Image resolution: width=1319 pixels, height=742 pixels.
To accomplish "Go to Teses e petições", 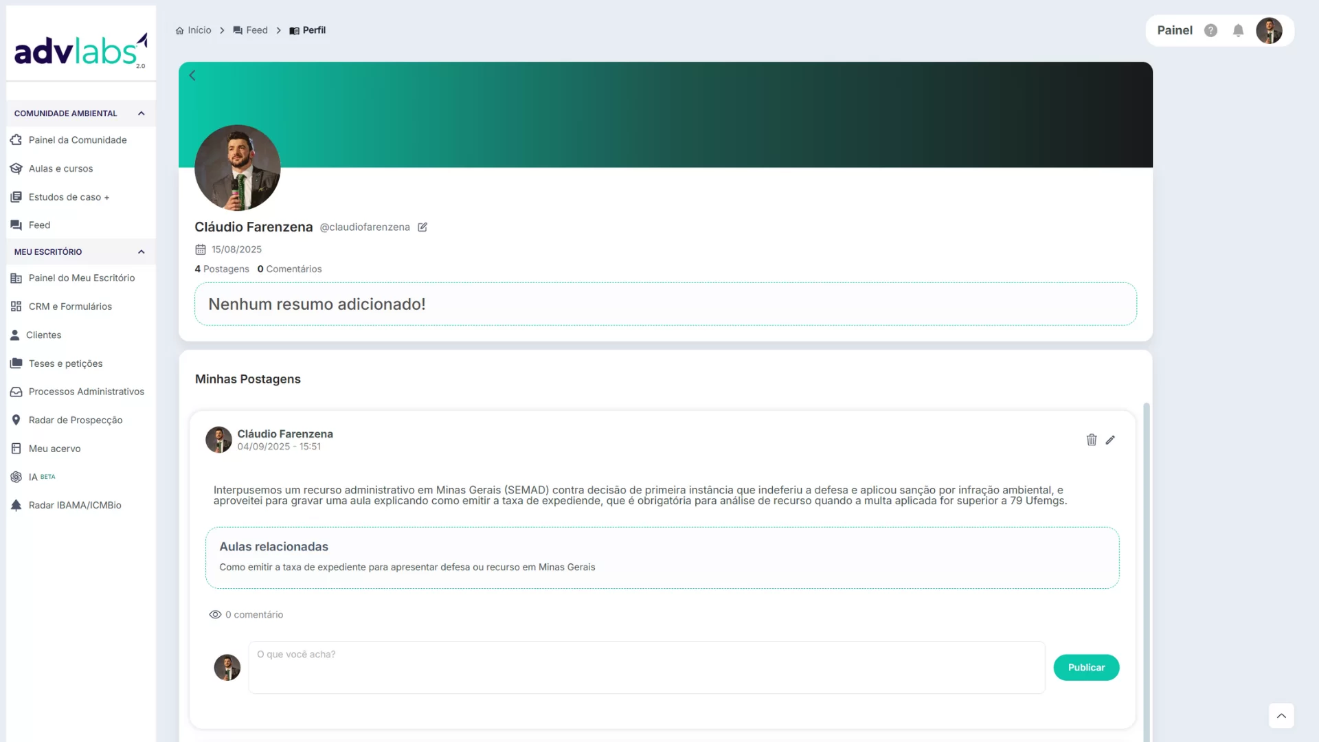I will point(65,363).
